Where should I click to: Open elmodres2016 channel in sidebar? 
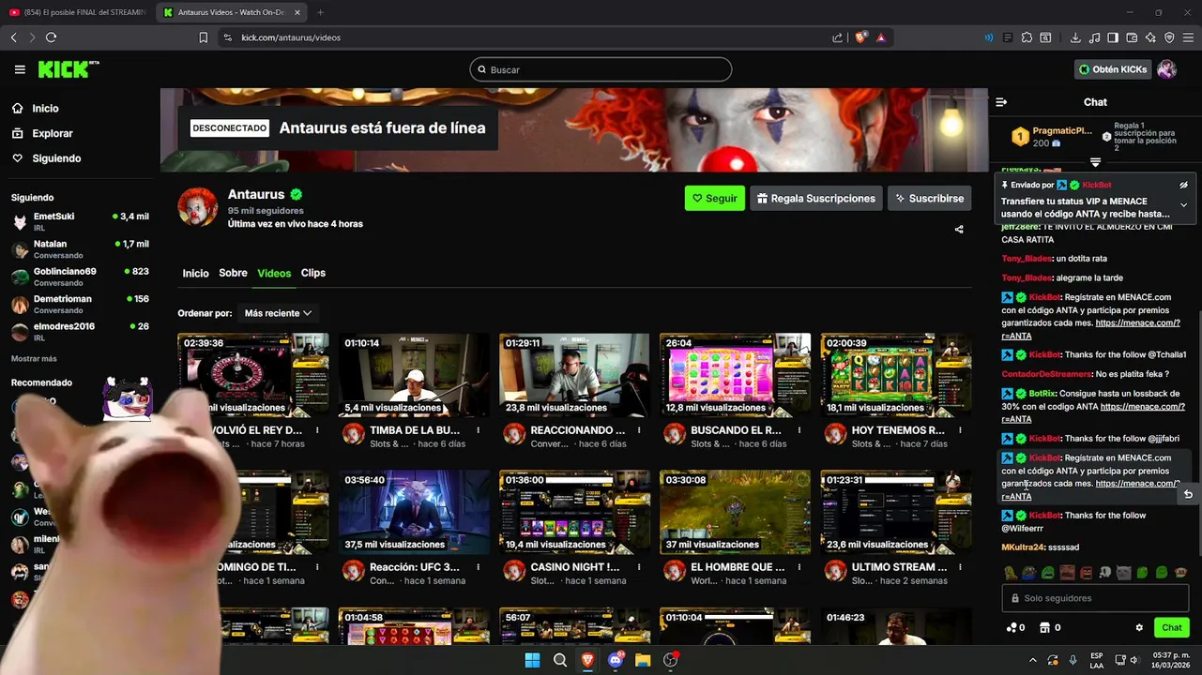point(80,331)
